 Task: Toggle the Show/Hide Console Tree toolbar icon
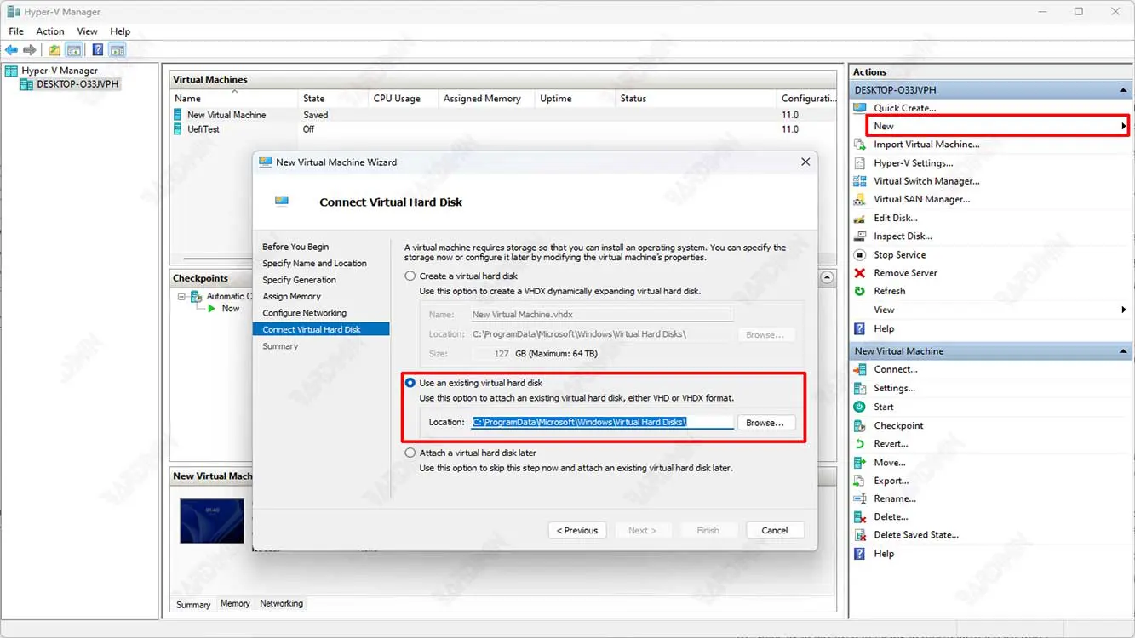pyautogui.click(x=74, y=50)
